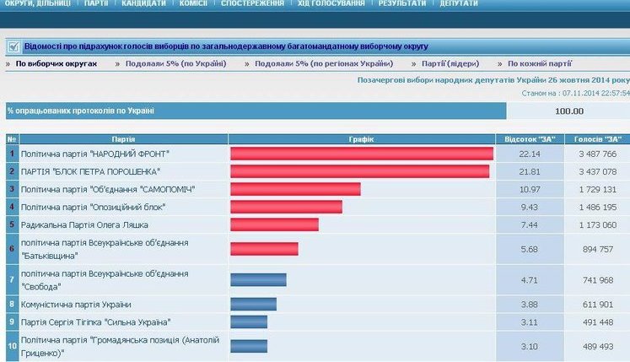The width and height of the screenshot is (630, 362).
Task: Click the red bar for Опозиційний блок
Action: tap(286, 207)
